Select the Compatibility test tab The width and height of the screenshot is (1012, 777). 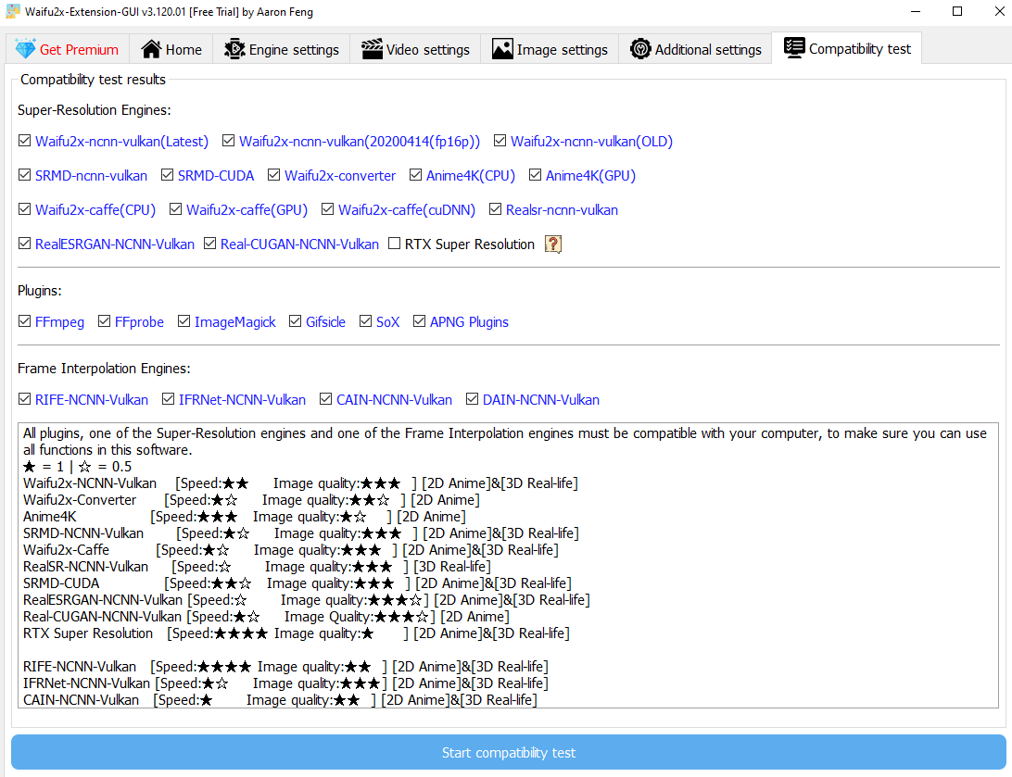coord(847,48)
